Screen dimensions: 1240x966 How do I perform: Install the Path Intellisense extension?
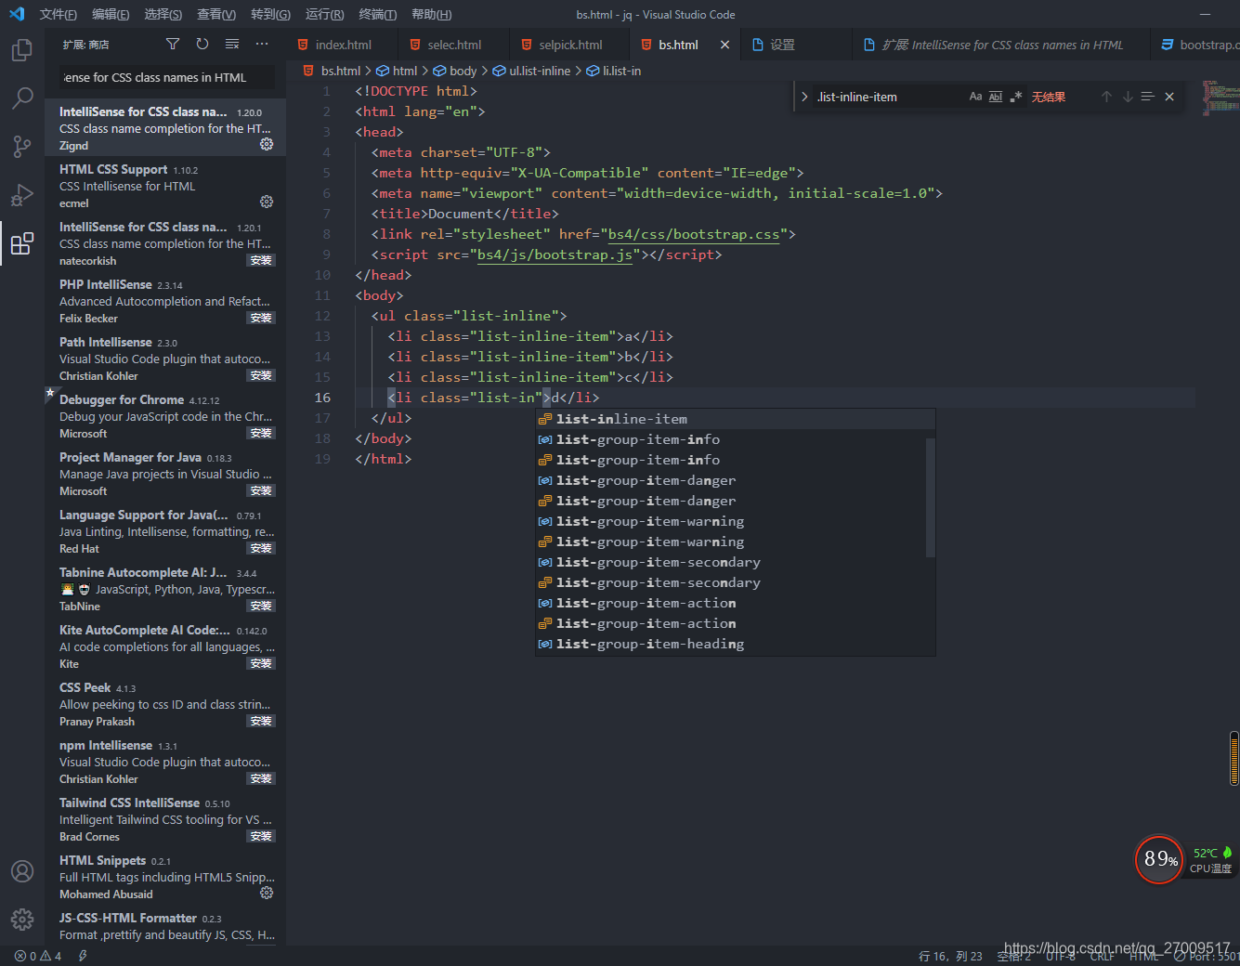[x=261, y=375]
